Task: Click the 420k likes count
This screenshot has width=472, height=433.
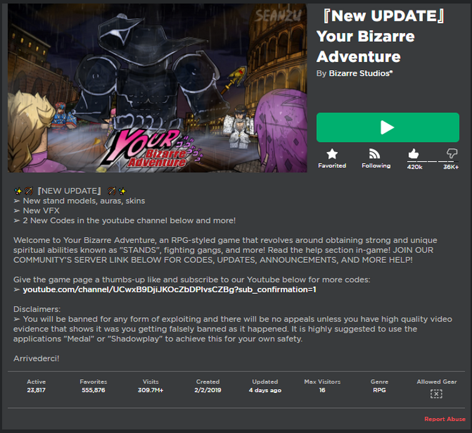Action: [414, 167]
